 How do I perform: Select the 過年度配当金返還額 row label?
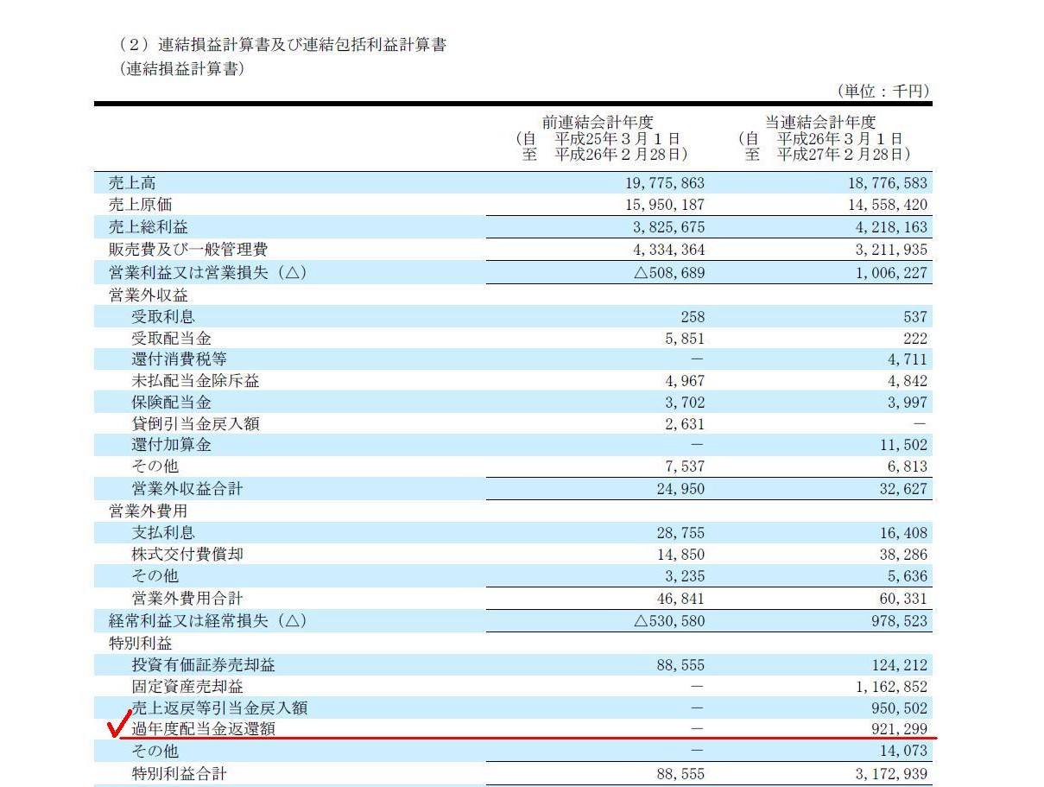[x=204, y=730]
